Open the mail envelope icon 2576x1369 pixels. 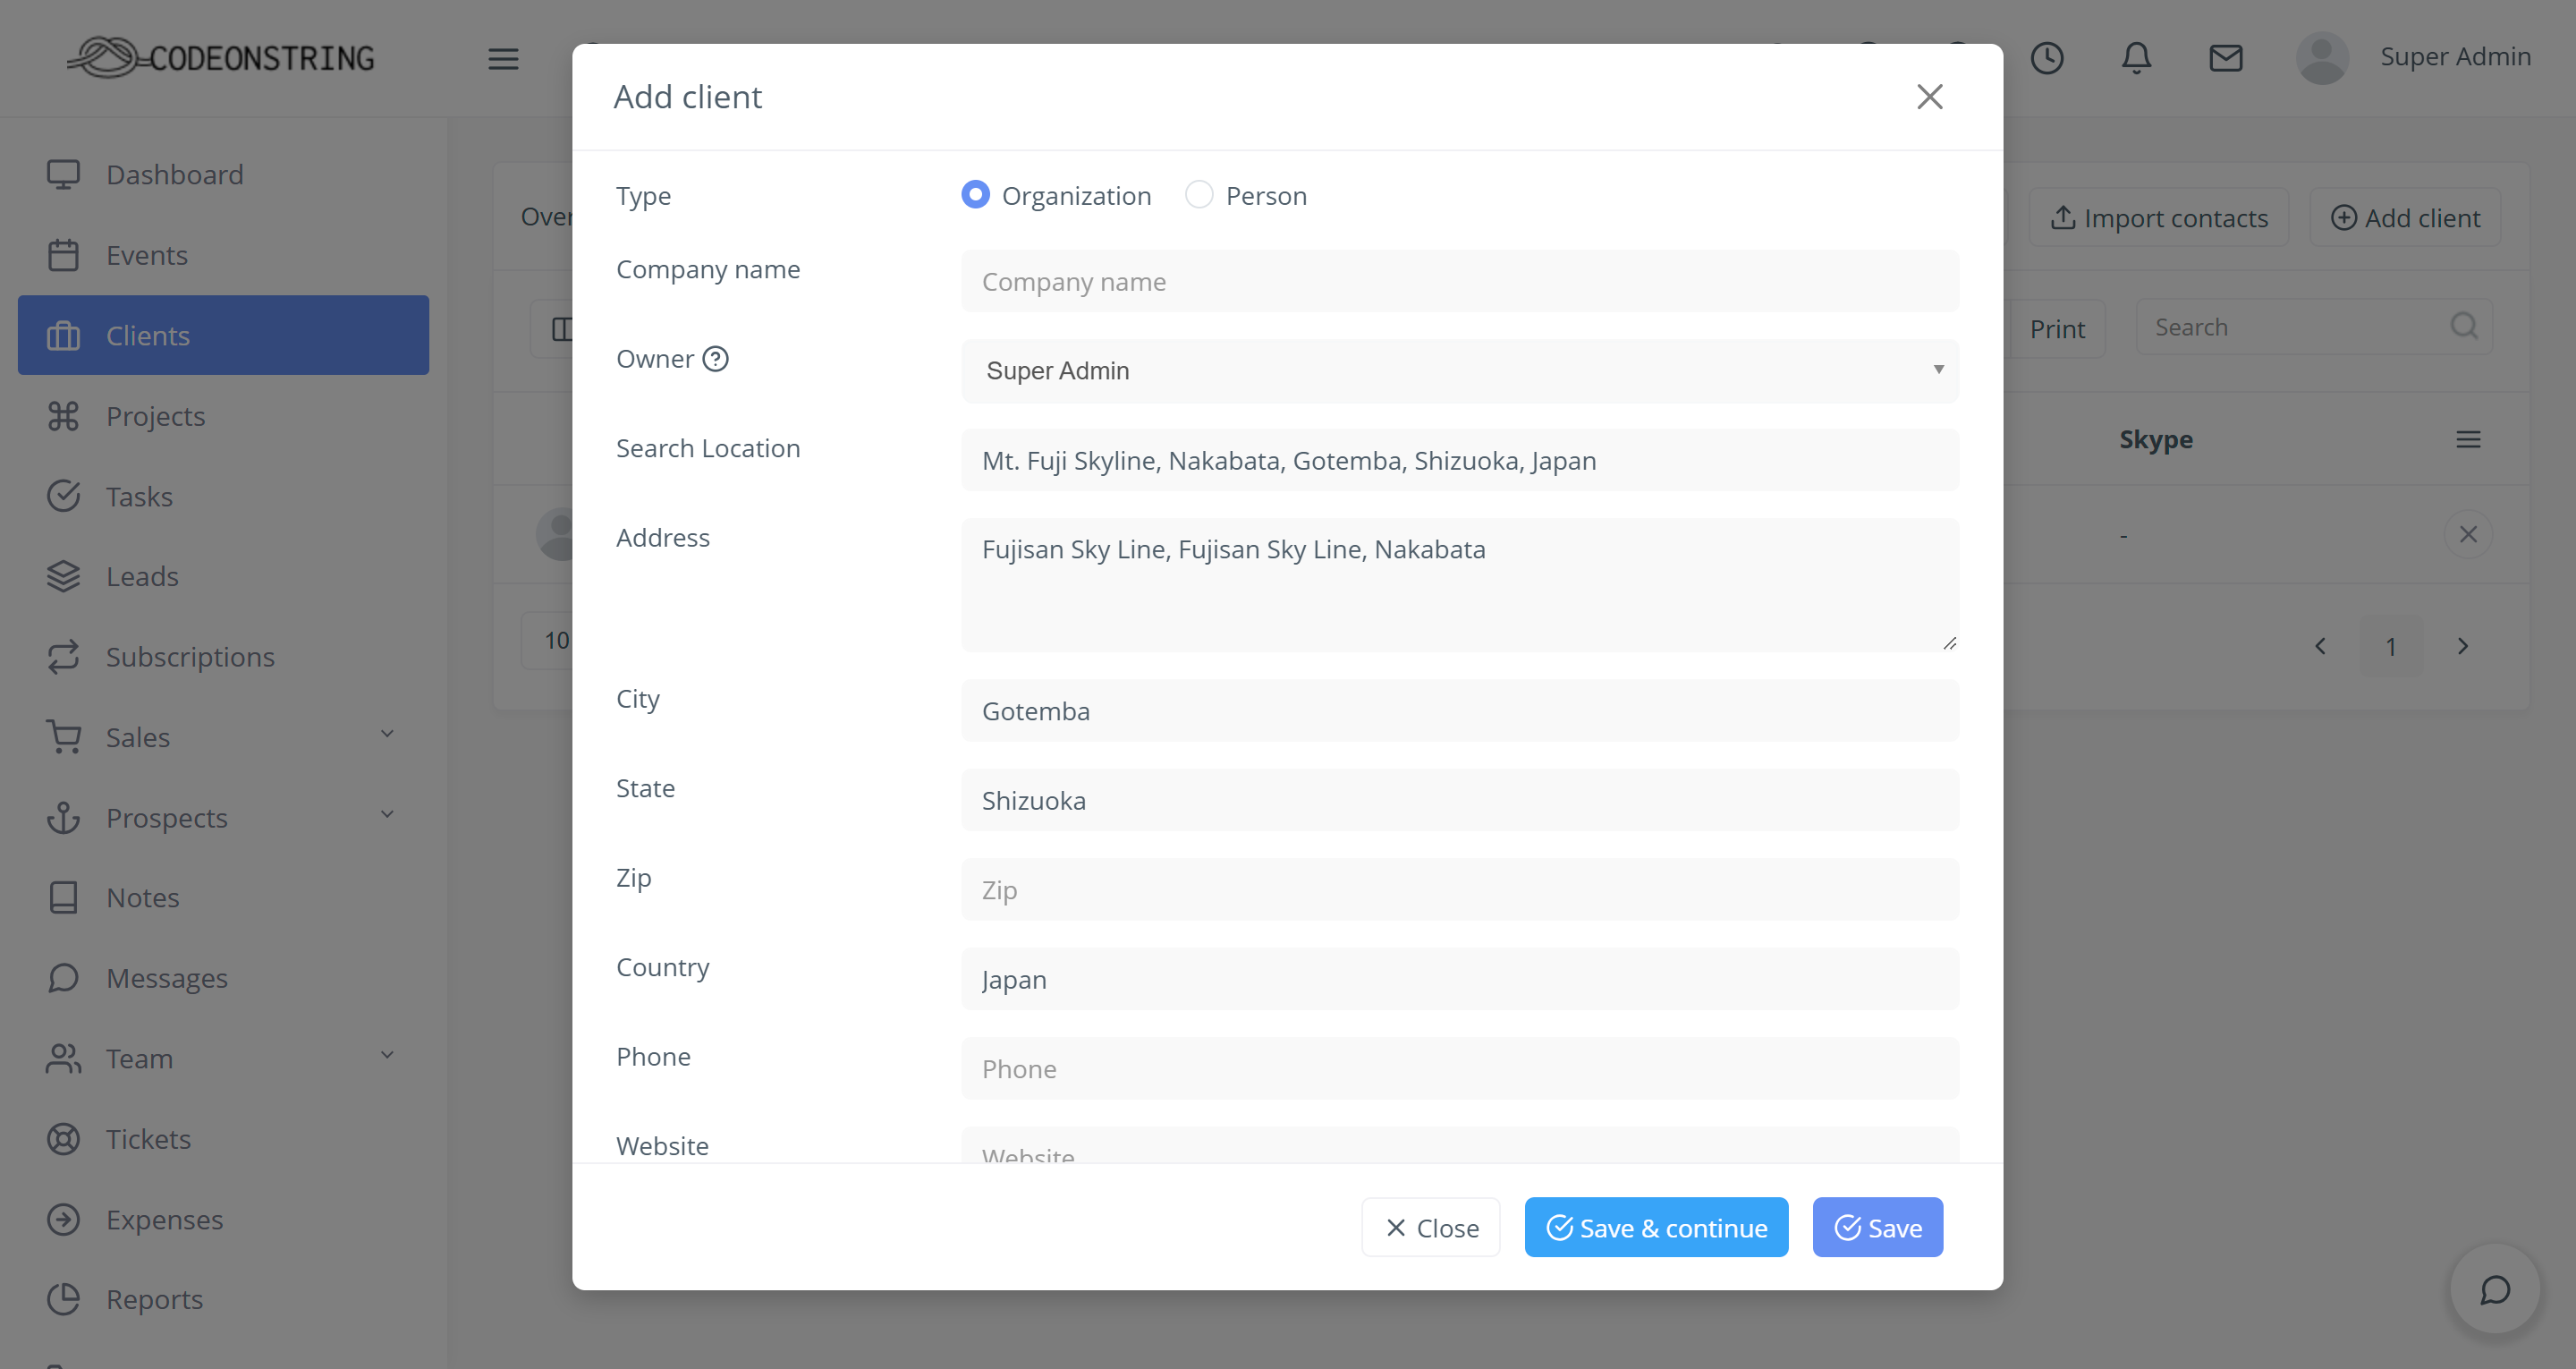pos(2225,58)
